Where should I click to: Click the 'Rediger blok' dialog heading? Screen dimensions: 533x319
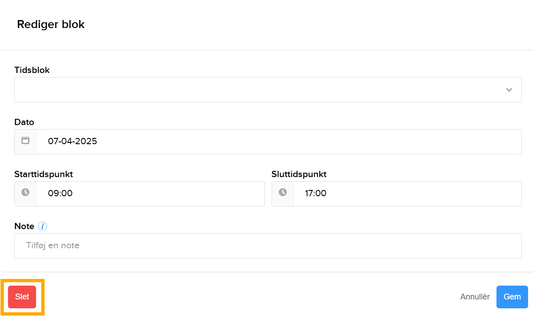point(51,24)
